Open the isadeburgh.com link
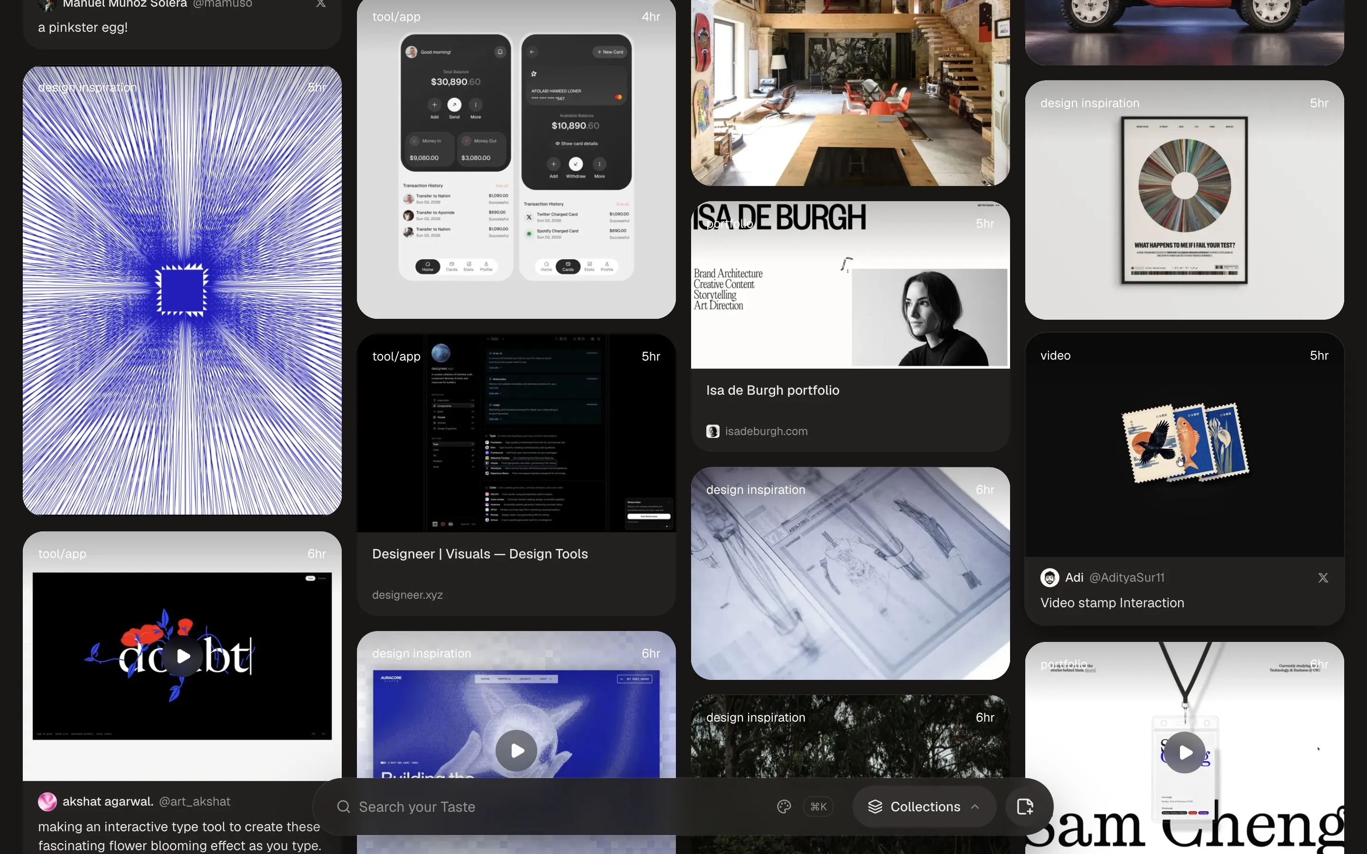The width and height of the screenshot is (1367, 854). point(766,431)
